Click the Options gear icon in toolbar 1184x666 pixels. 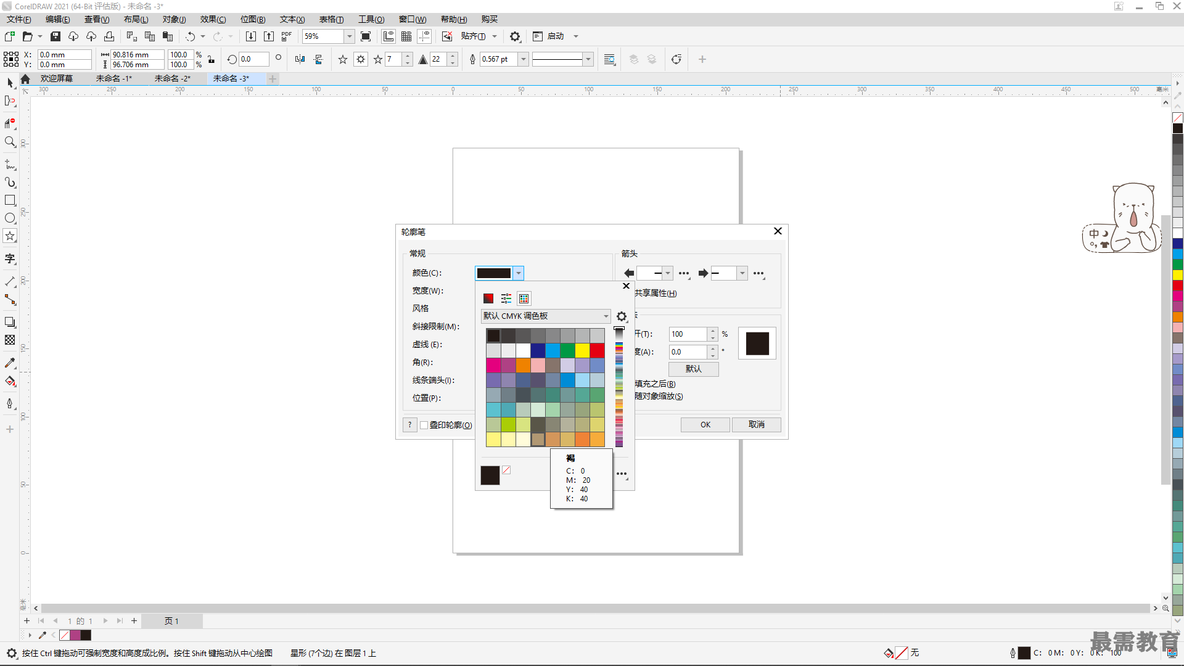pyautogui.click(x=516, y=36)
